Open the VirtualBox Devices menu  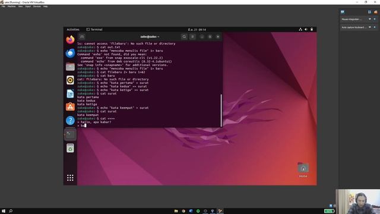[x=37, y=7]
